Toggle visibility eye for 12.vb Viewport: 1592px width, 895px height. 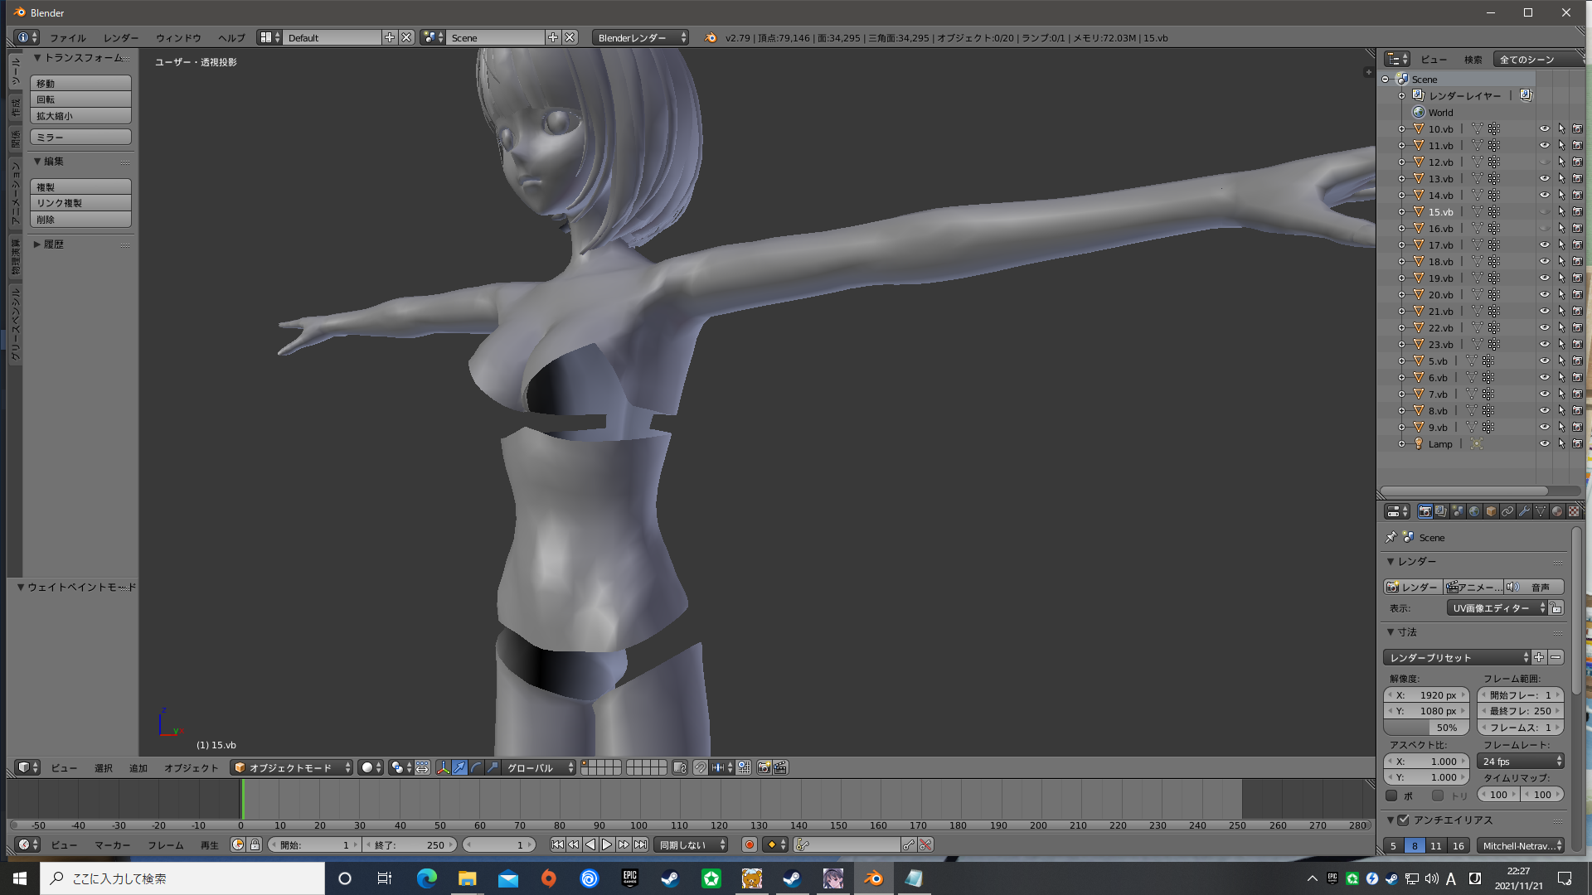click(1544, 162)
